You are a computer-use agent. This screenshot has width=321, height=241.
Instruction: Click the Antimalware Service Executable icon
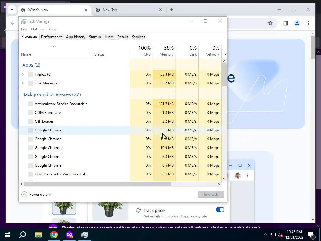(x=30, y=104)
